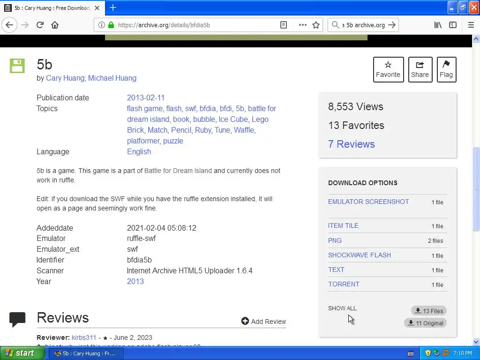
Task: Toggle Reader View icon in address bar
Action: click(x=284, y=25)
